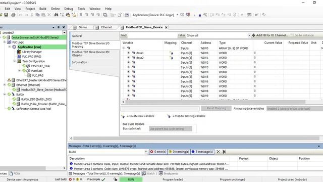
Task: Click the Cut scissors icon
Action: [32, 15]
